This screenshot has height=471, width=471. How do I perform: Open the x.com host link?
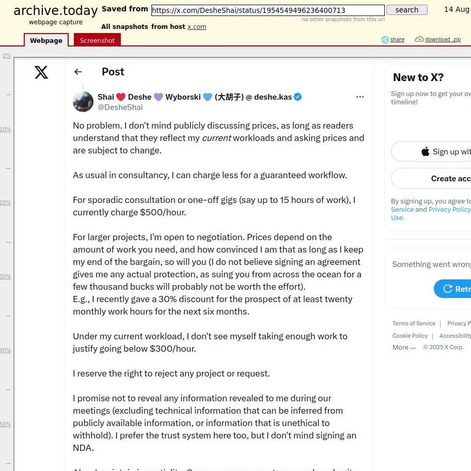tap(197, 26)
